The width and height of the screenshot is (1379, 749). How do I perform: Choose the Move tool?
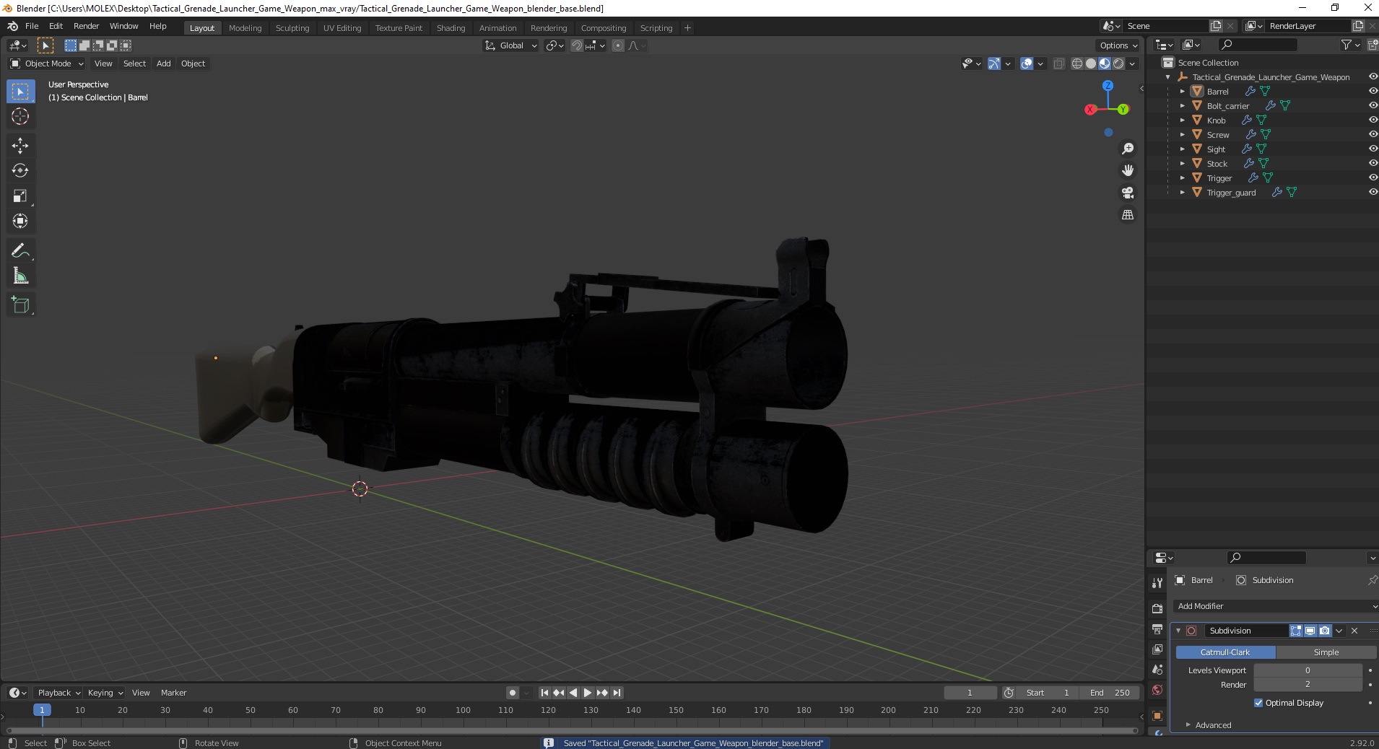(x=20, y=146)
